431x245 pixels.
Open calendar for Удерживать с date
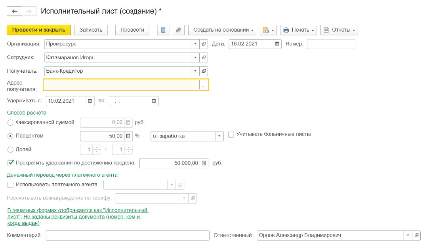[90, 101]
